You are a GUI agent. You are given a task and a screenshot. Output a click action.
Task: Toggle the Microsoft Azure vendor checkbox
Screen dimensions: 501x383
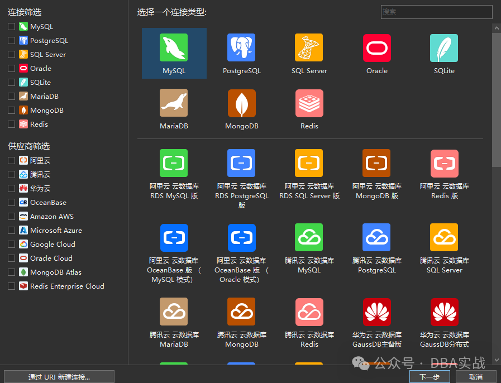(x=12, y=231)
